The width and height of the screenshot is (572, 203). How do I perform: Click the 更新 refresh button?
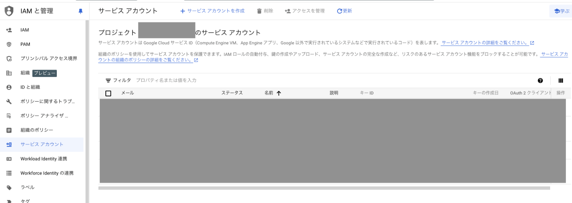click(x=344, y=11)
